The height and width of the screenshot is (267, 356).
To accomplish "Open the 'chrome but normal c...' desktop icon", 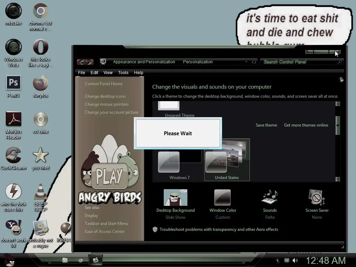I will [x=40, y=17].
